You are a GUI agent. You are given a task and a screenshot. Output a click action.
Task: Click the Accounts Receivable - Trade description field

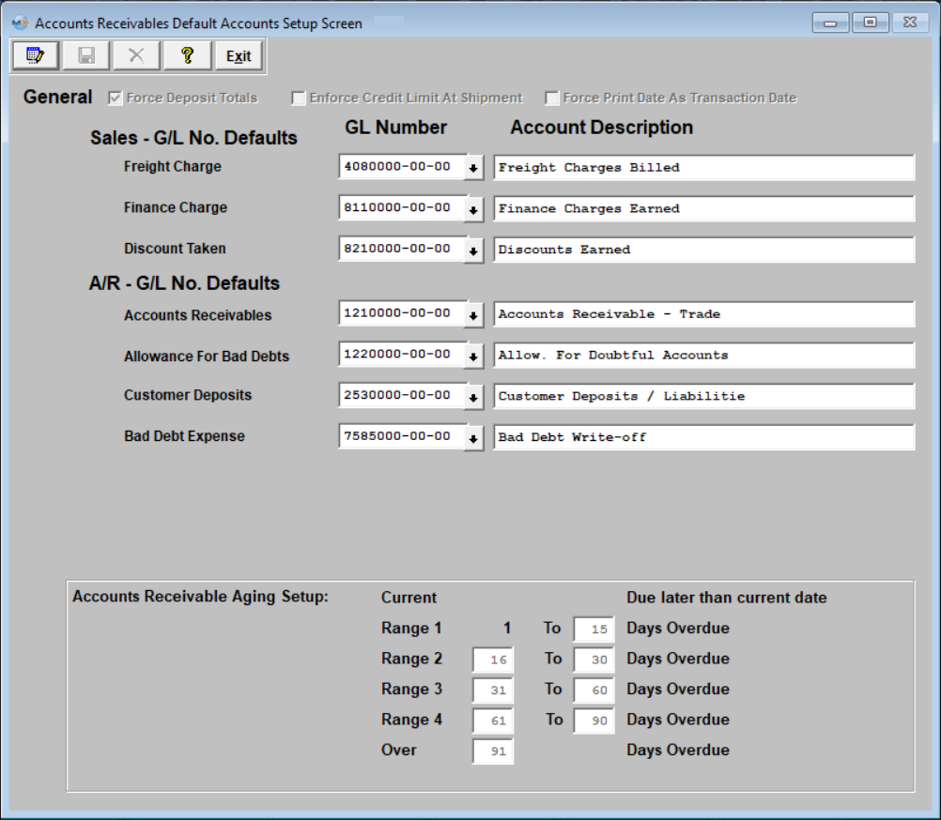[x=704, y=314]
